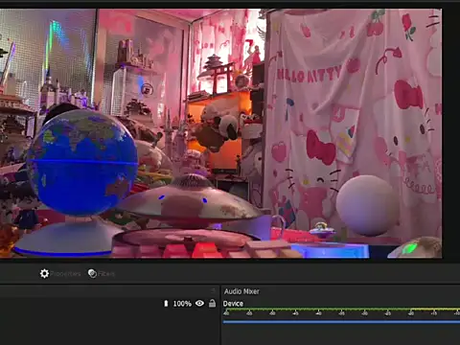Click the blue globe in the preview
The image size is (460, 345).
point(82,162)
